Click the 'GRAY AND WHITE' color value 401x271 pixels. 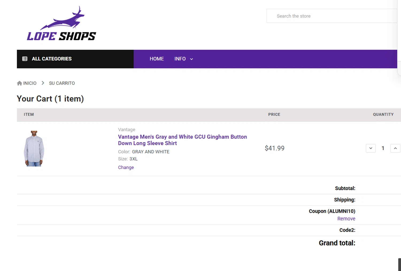coord(151,152)
